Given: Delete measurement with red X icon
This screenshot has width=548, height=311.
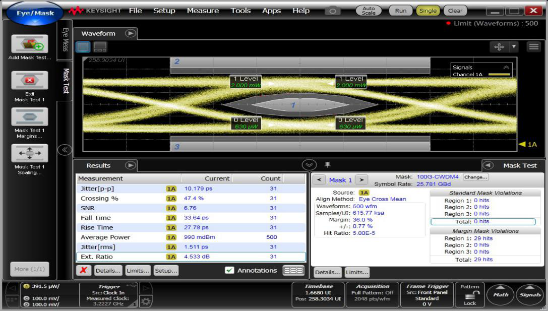Looking at the screenshot, I should (83, 271).
